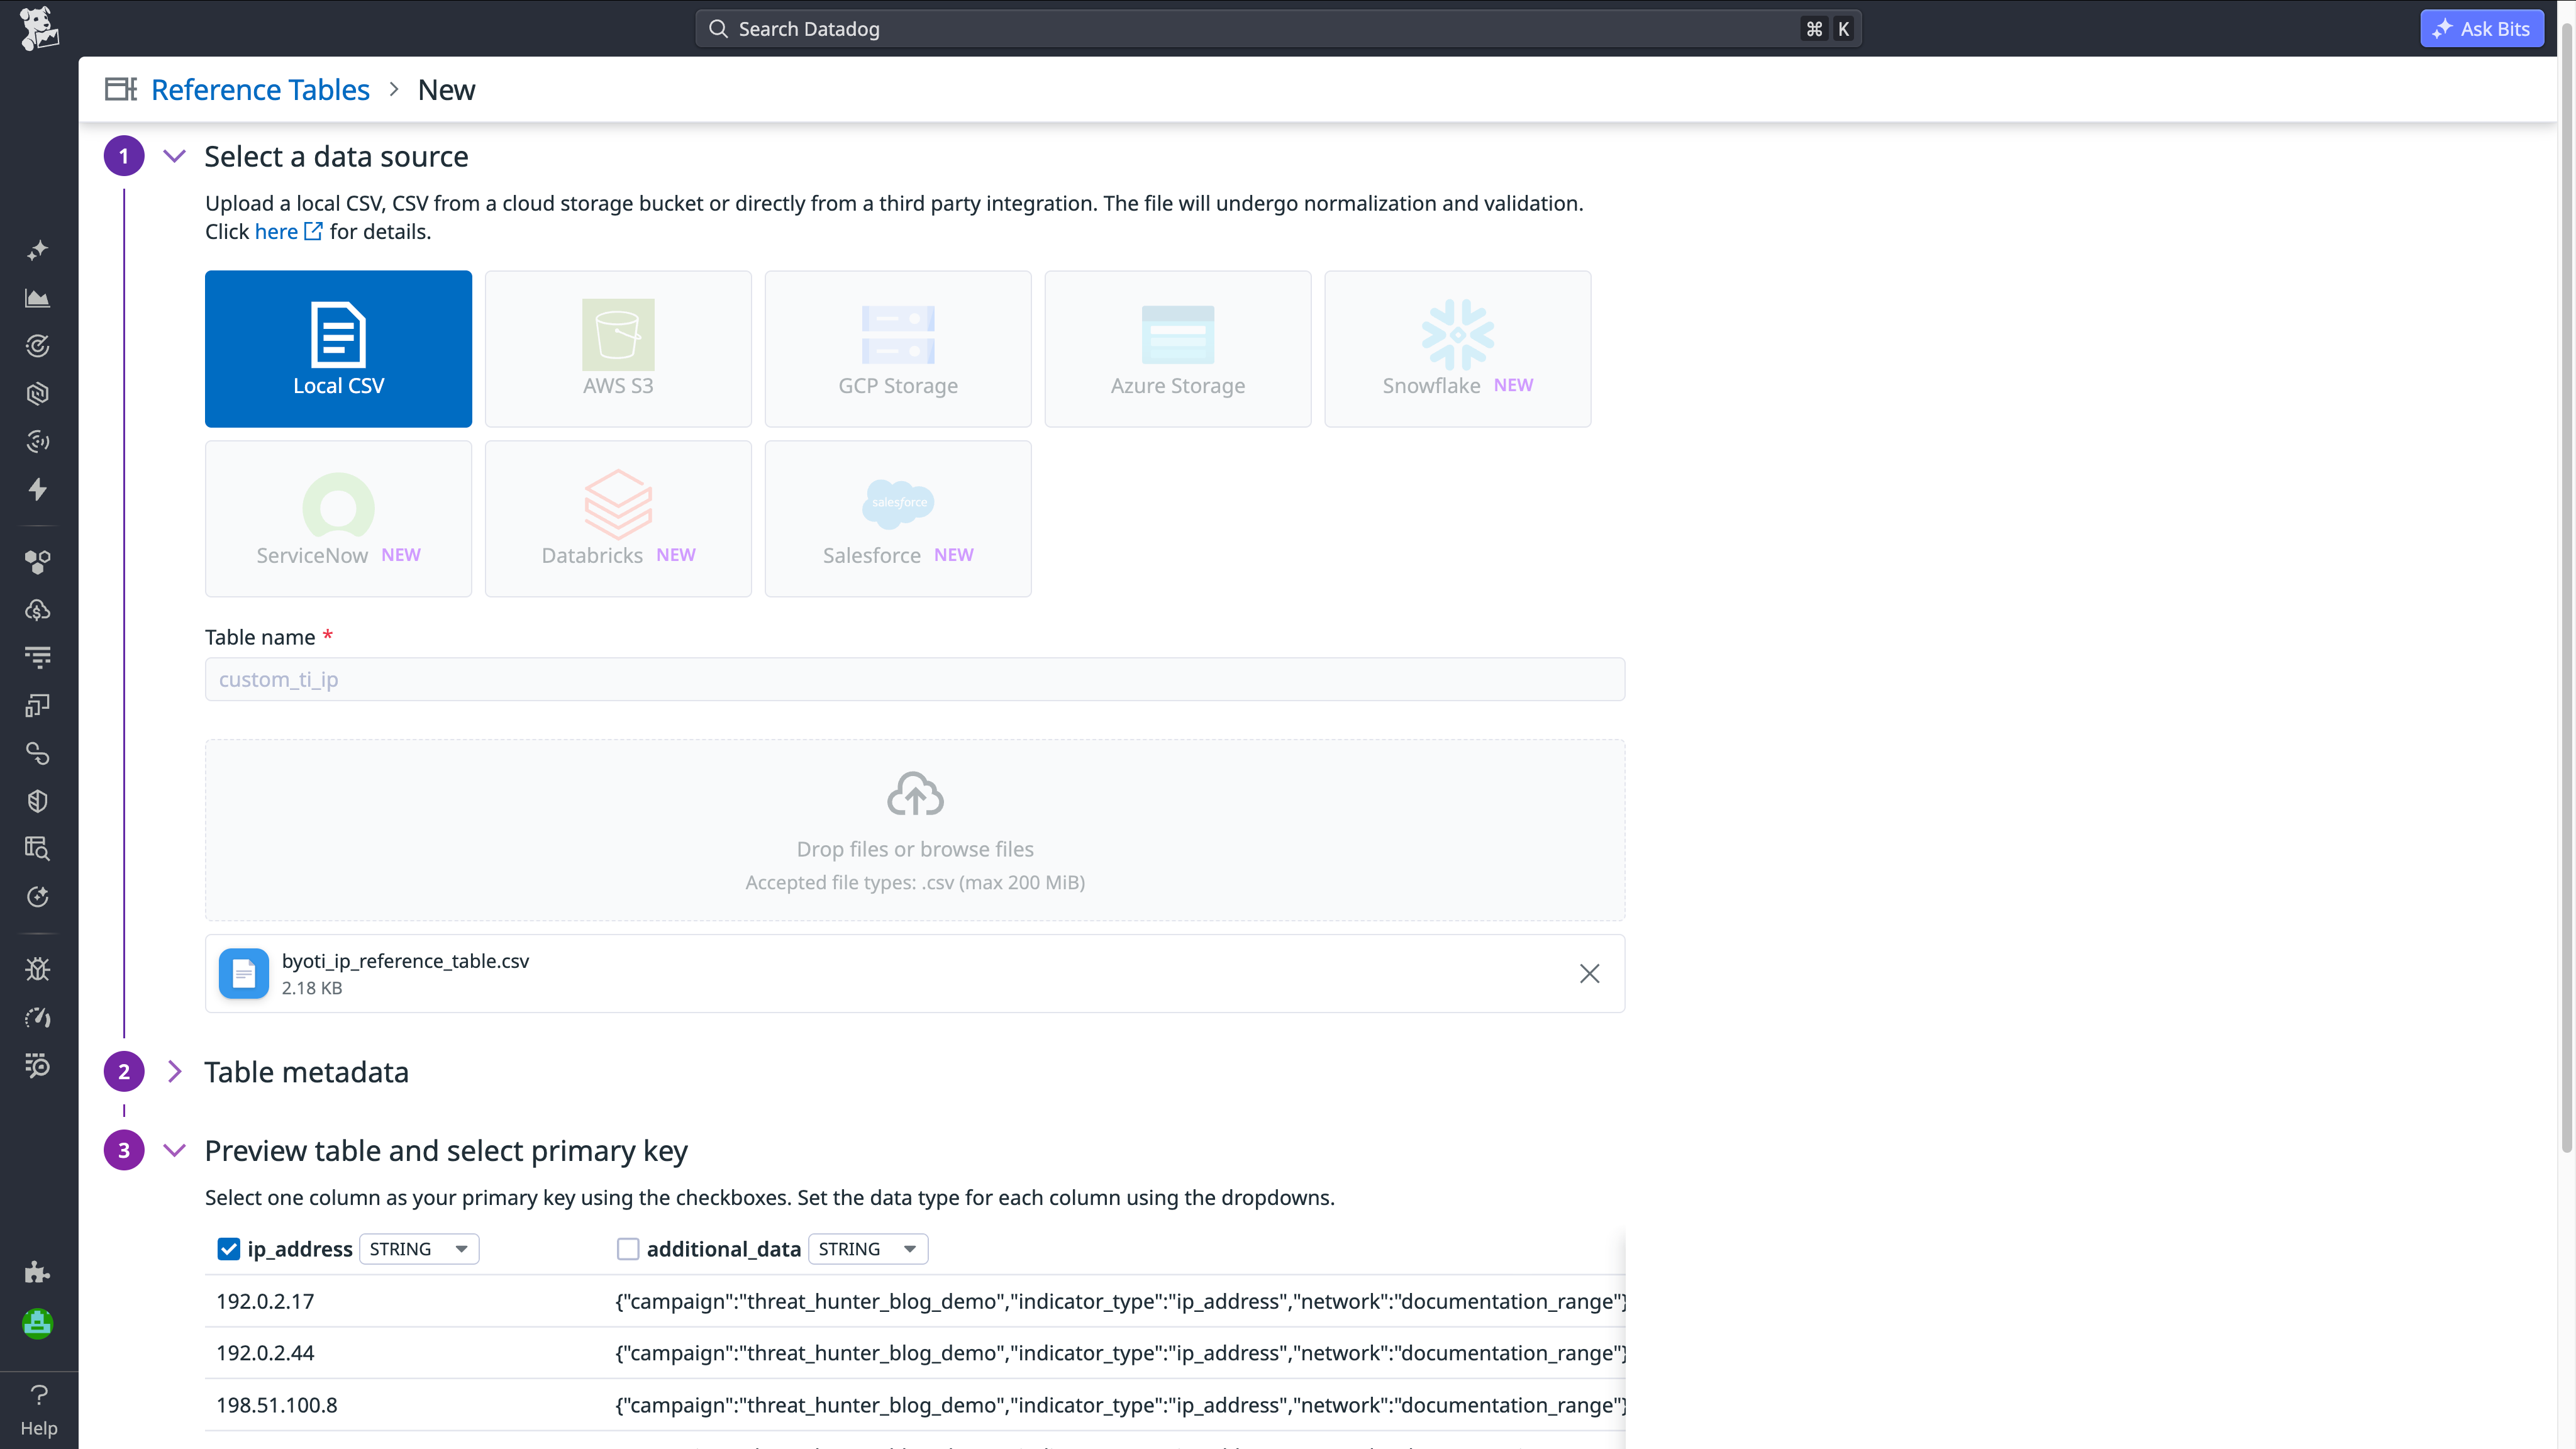Click the green user avatar icon
Image resolution: width=2576 pixels, height=1449 pixels.
pyautogui.click(x=38, y=1324)
